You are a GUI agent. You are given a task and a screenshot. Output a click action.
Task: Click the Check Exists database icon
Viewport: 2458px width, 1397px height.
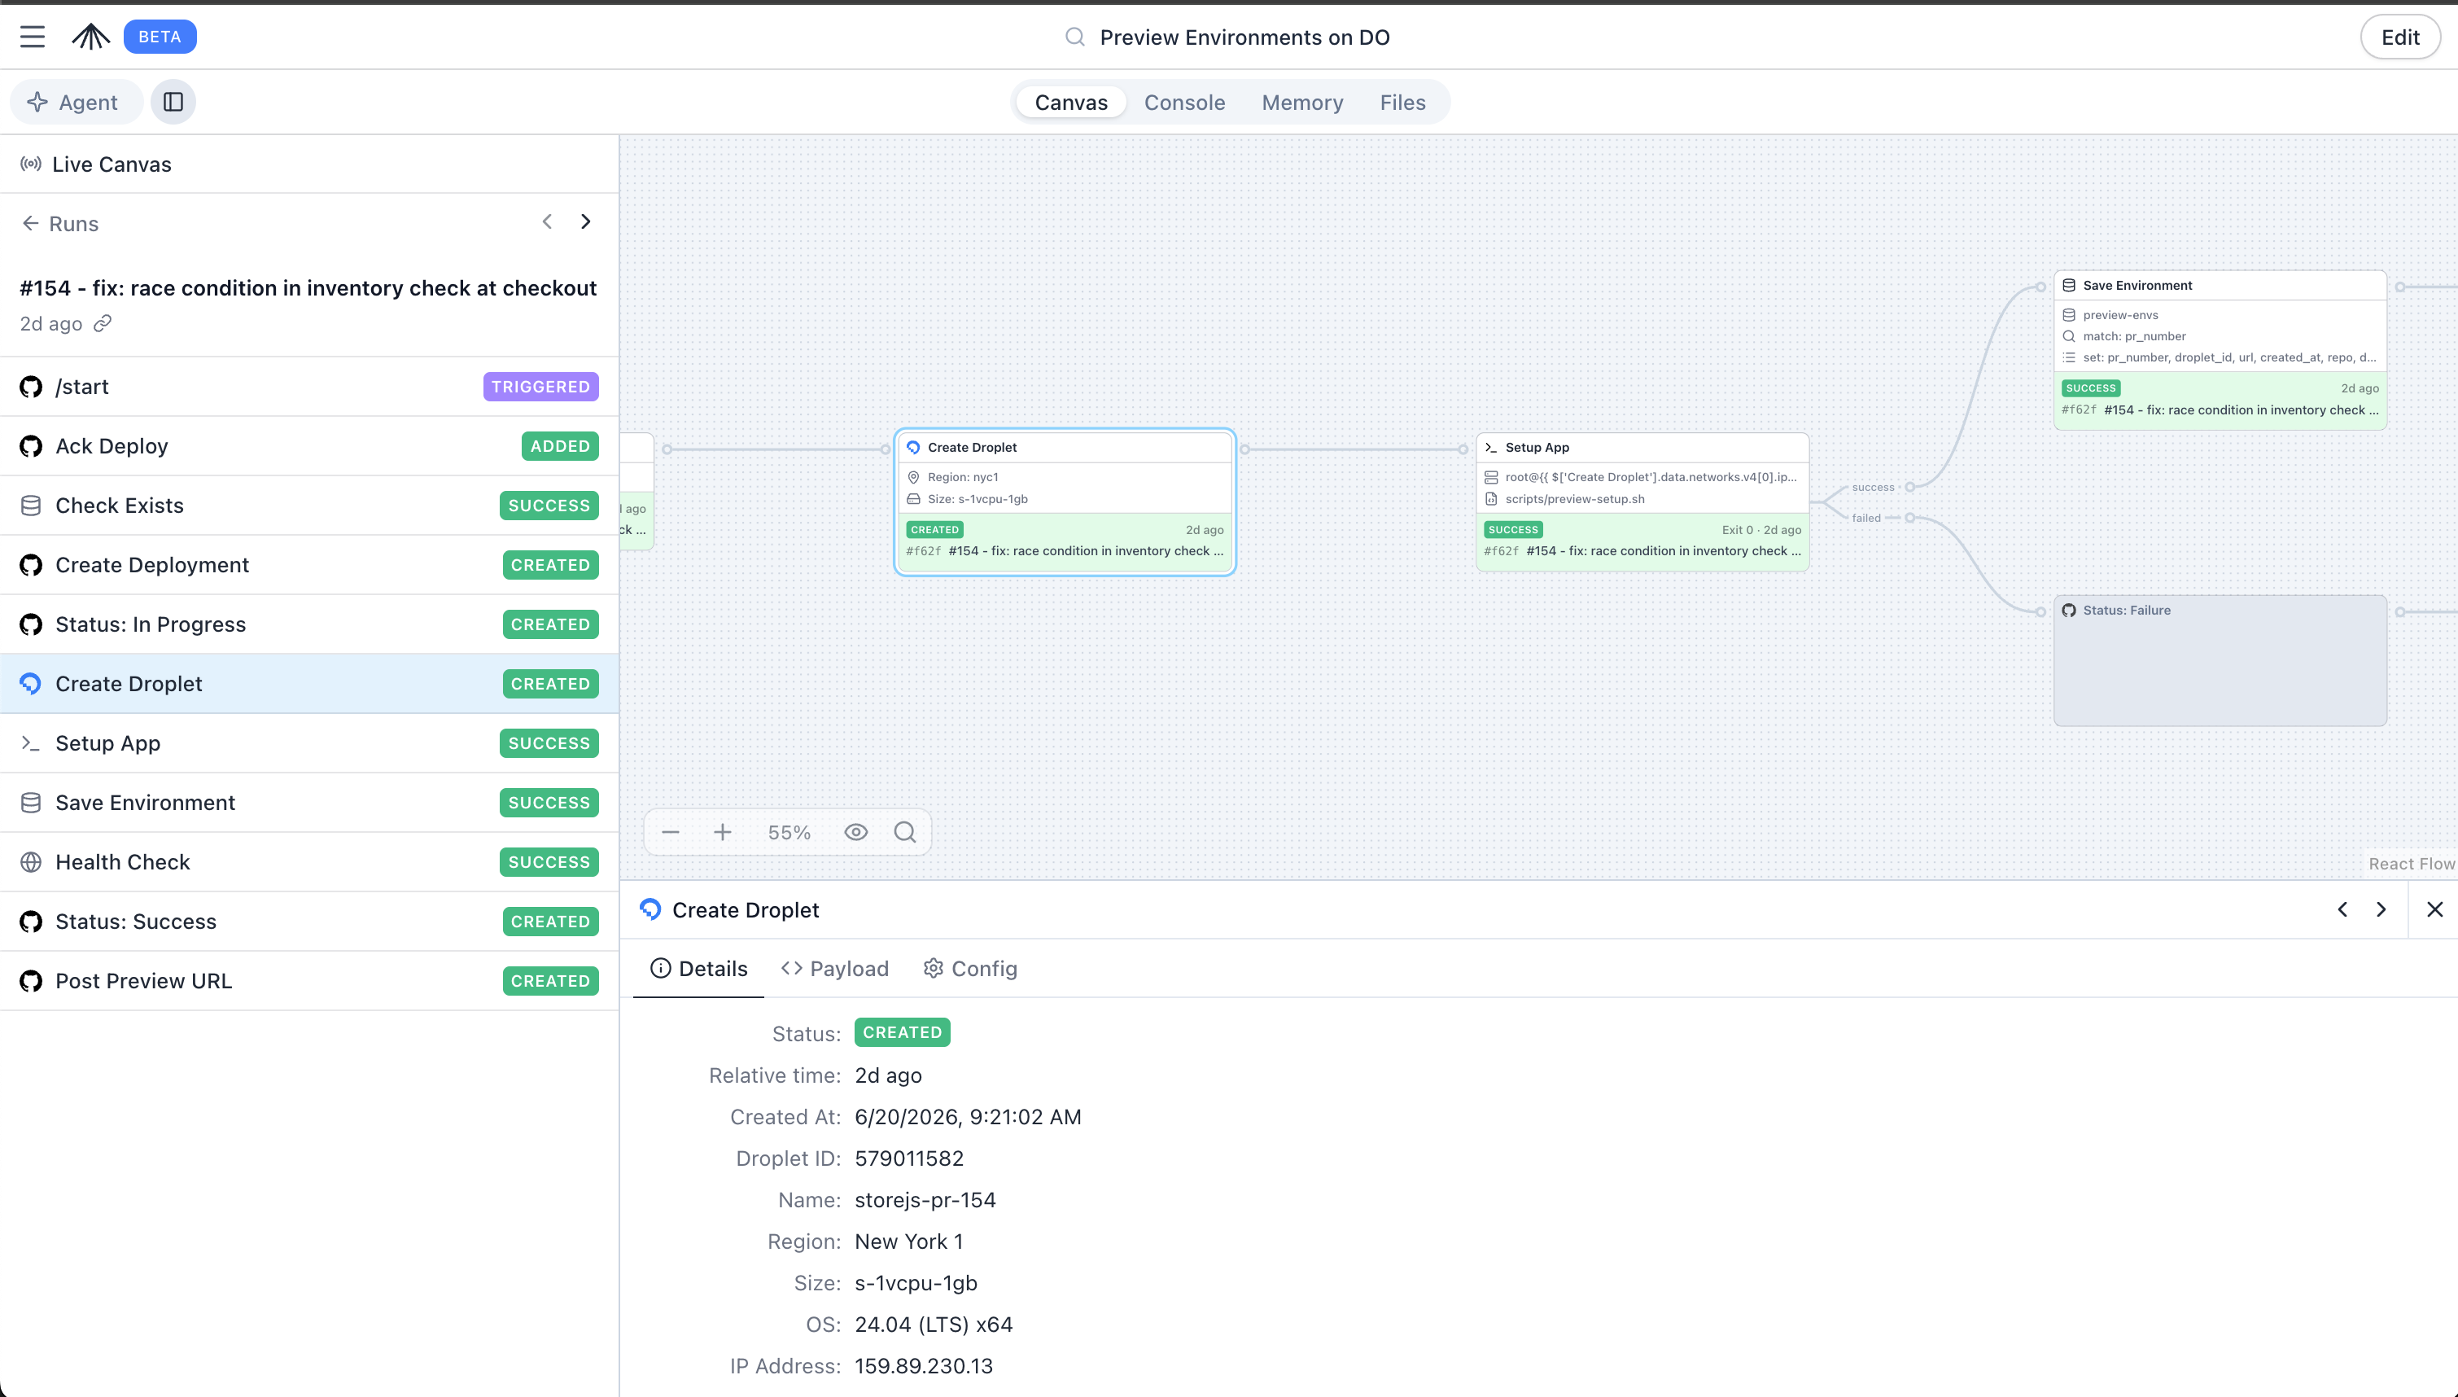31,506
